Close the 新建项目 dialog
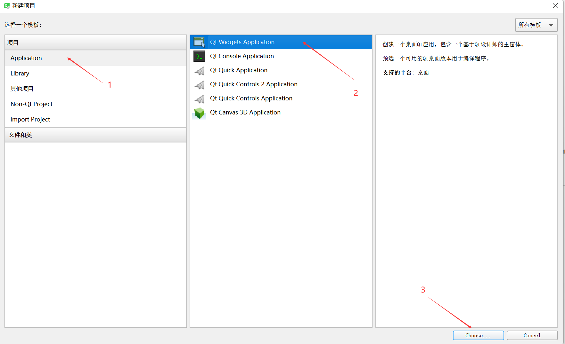This screenshot has height=344, width=565. coord(555,6)
